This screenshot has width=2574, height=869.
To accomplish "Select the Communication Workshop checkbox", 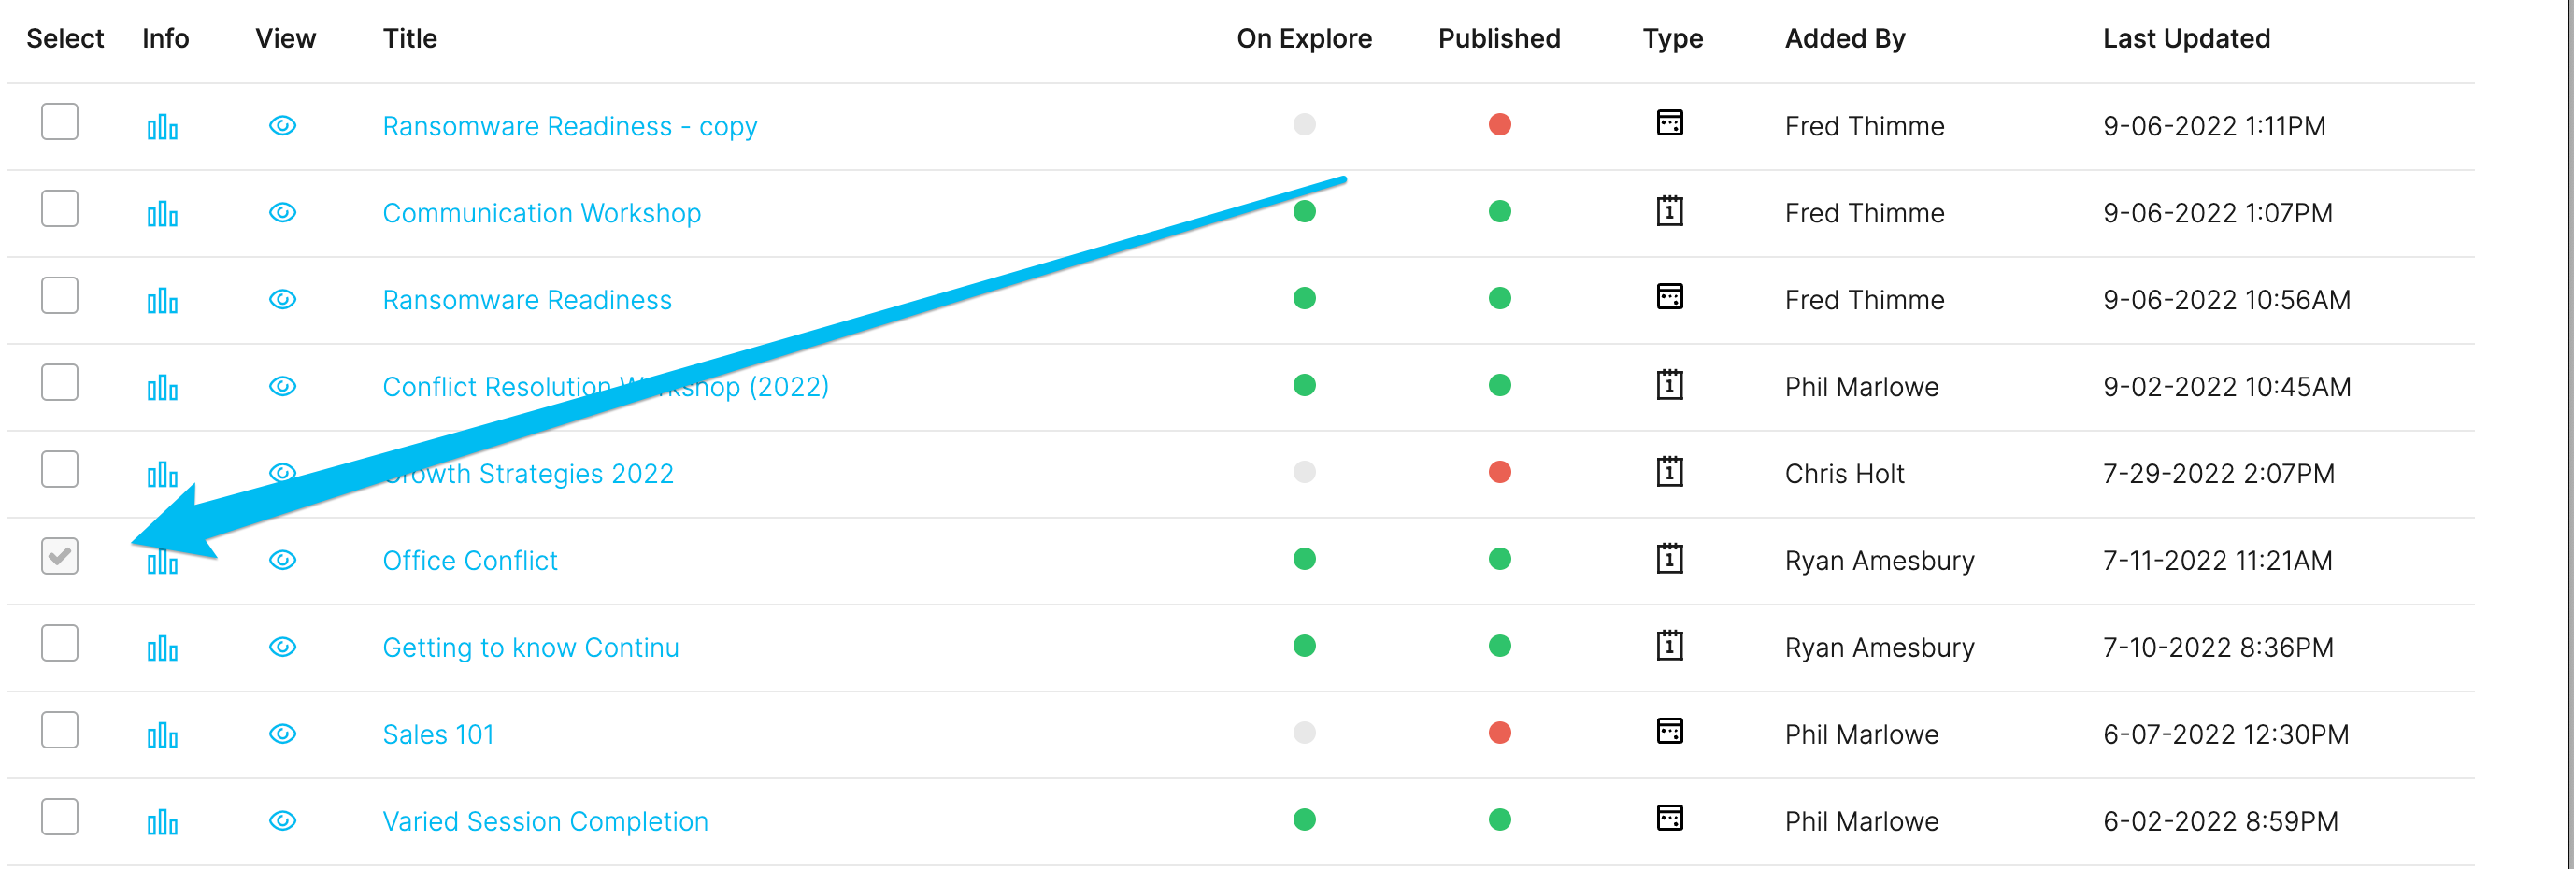I will click(x=60, y=208).
